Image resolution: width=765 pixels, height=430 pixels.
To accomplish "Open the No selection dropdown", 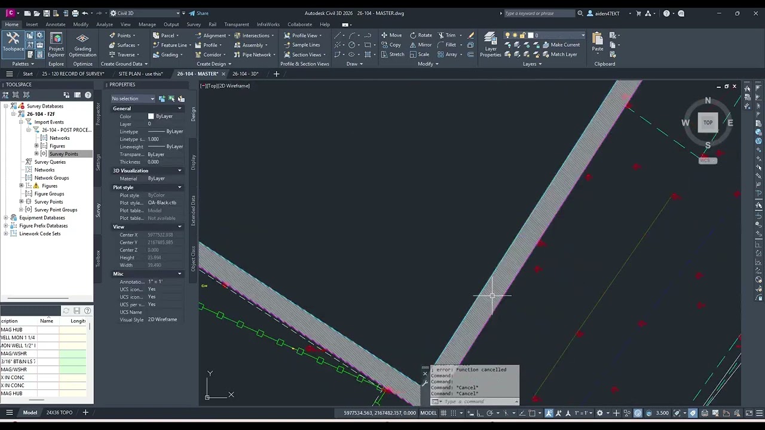I will point(133,99).
